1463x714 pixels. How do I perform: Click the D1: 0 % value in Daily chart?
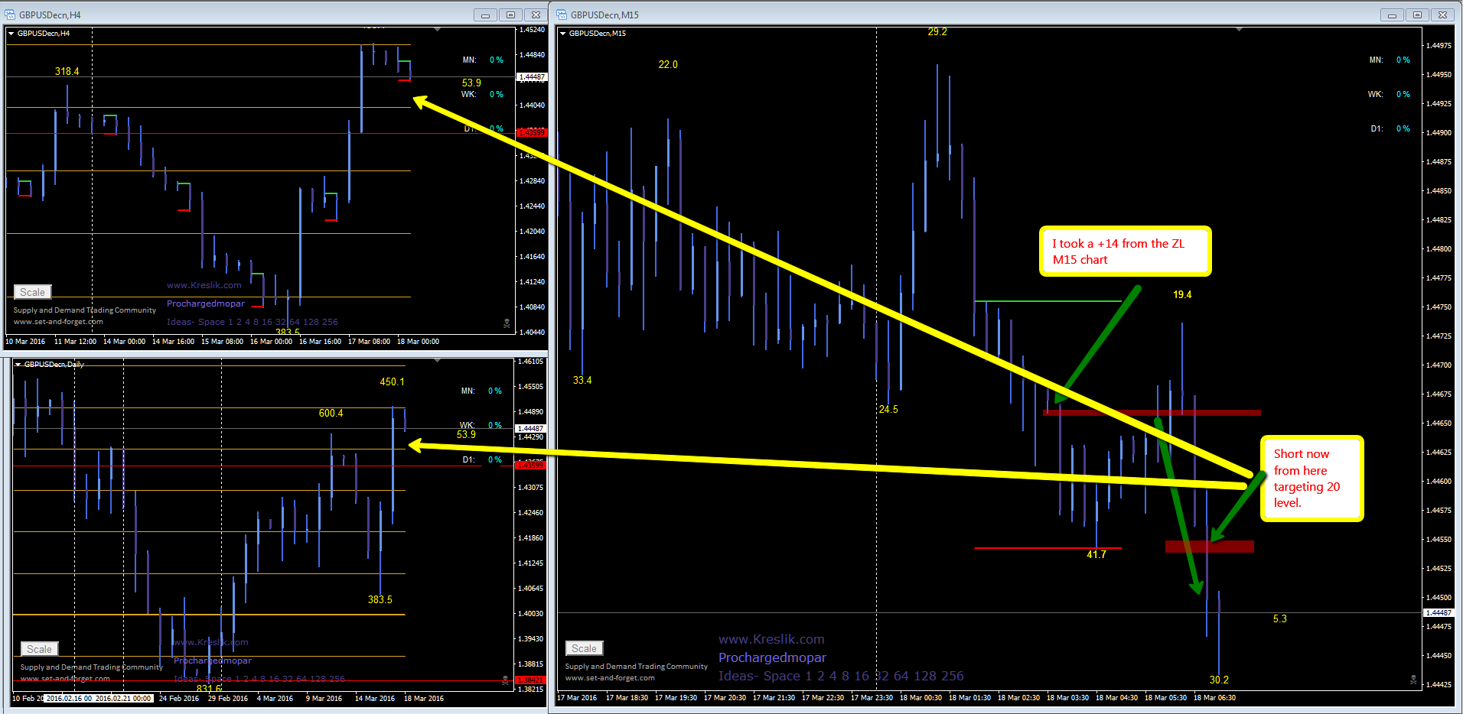pos(495,459)
